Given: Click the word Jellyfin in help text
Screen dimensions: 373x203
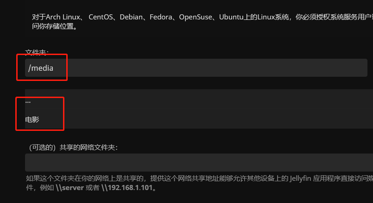Looking at the screenshot, I should (x=303, y=178).
